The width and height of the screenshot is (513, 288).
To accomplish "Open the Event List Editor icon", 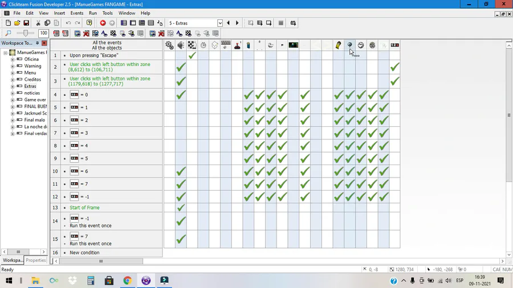I will [151, 23].
